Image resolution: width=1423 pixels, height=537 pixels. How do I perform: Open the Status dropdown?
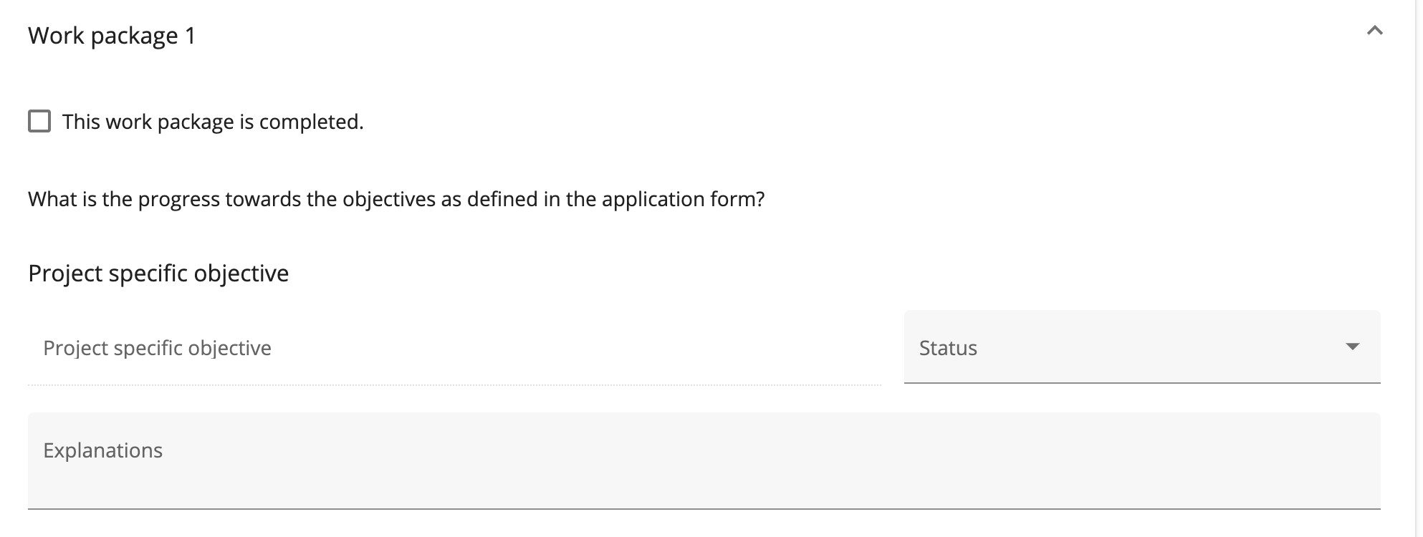1141,347
